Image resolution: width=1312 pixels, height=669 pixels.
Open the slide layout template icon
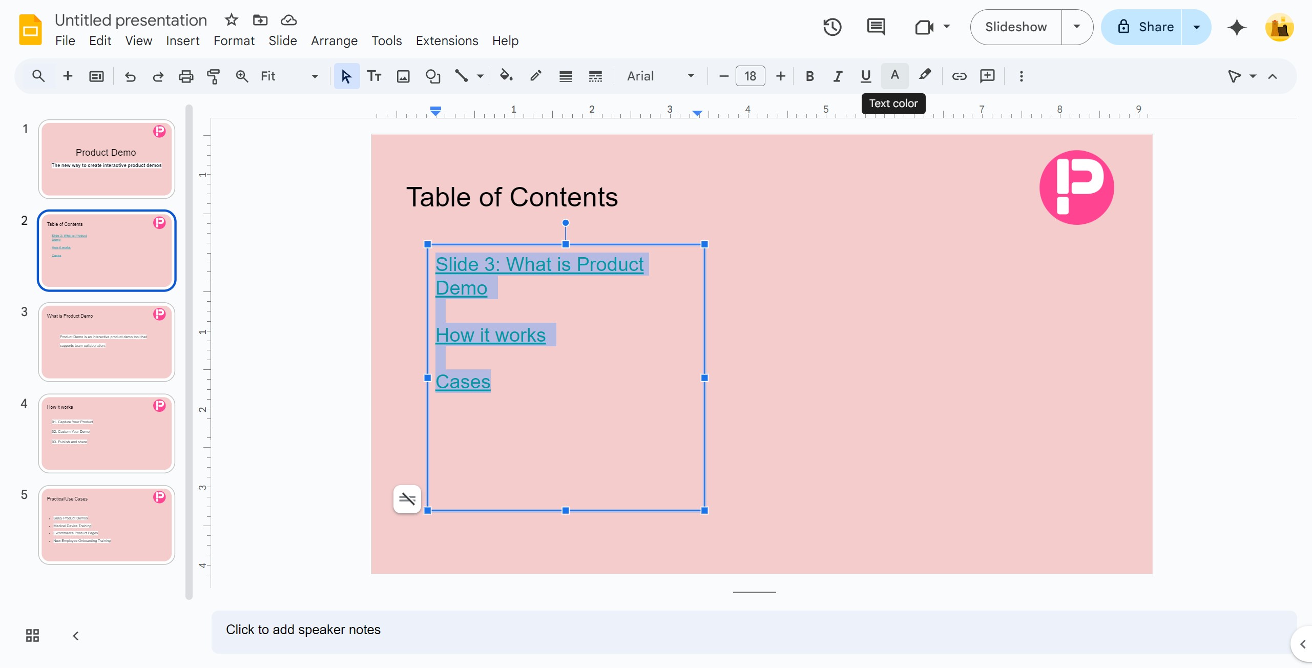96,76
